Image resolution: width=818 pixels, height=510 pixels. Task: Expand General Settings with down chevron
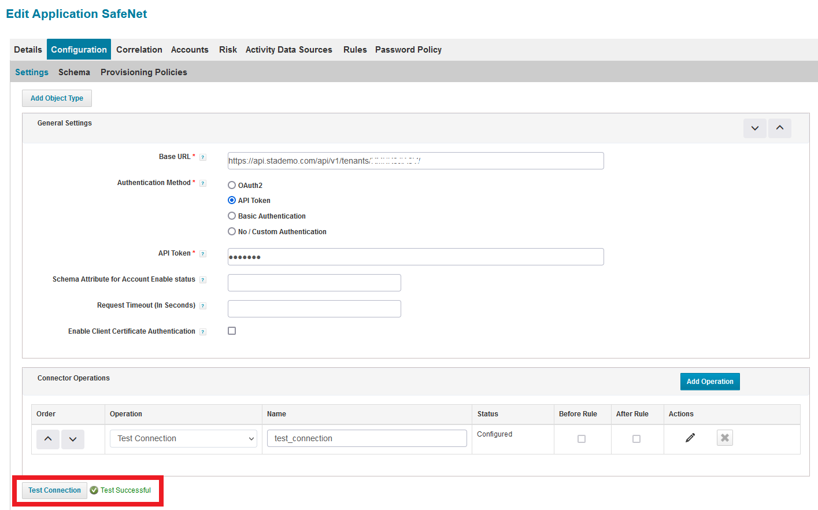click(755, 128)
